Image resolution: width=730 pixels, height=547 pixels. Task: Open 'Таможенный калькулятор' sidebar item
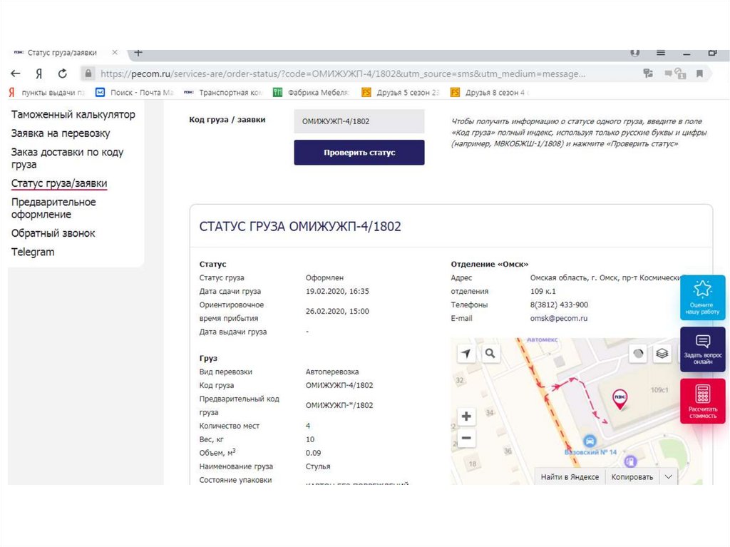(73, 115)
